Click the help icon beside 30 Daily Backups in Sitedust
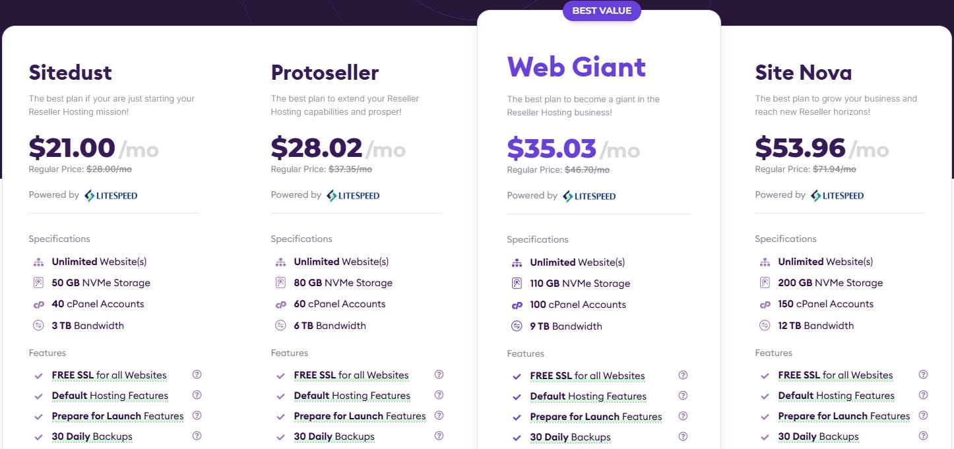This screenshot has width=954, height=449. (x=196, y=435)
